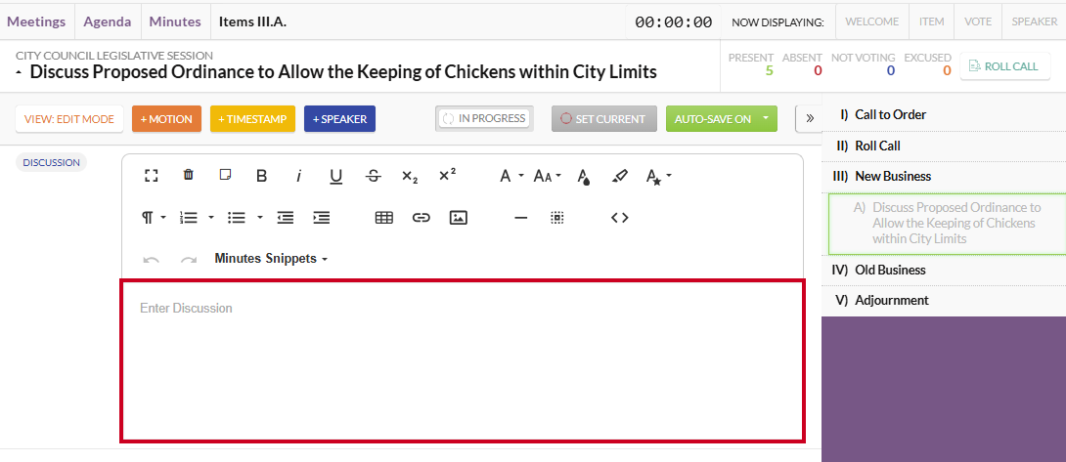The image size is (1066, 462).
Task: Open the Agenda tab
Action: pos(108,21)
